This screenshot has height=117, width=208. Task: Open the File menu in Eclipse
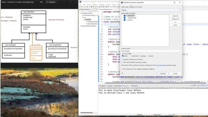pos(80,5)
